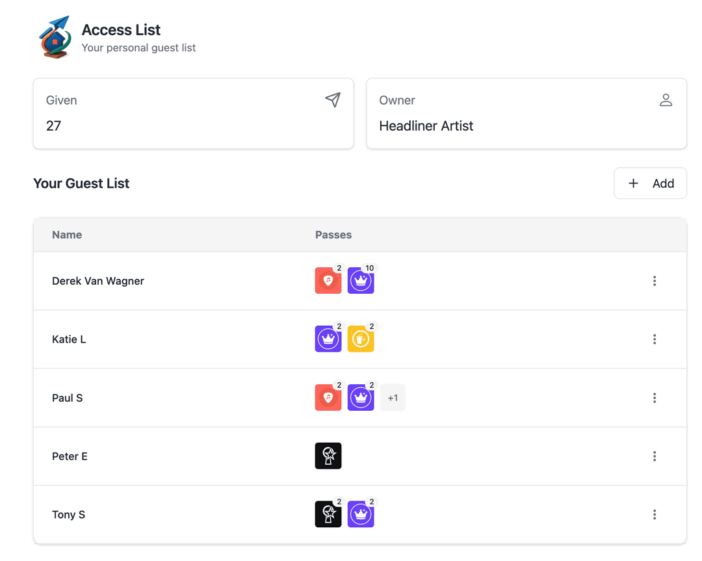The height and width of the screenshot is (561, 702).
Task: Click the Add button to invite a guest
Action: [x=650, y=183]
